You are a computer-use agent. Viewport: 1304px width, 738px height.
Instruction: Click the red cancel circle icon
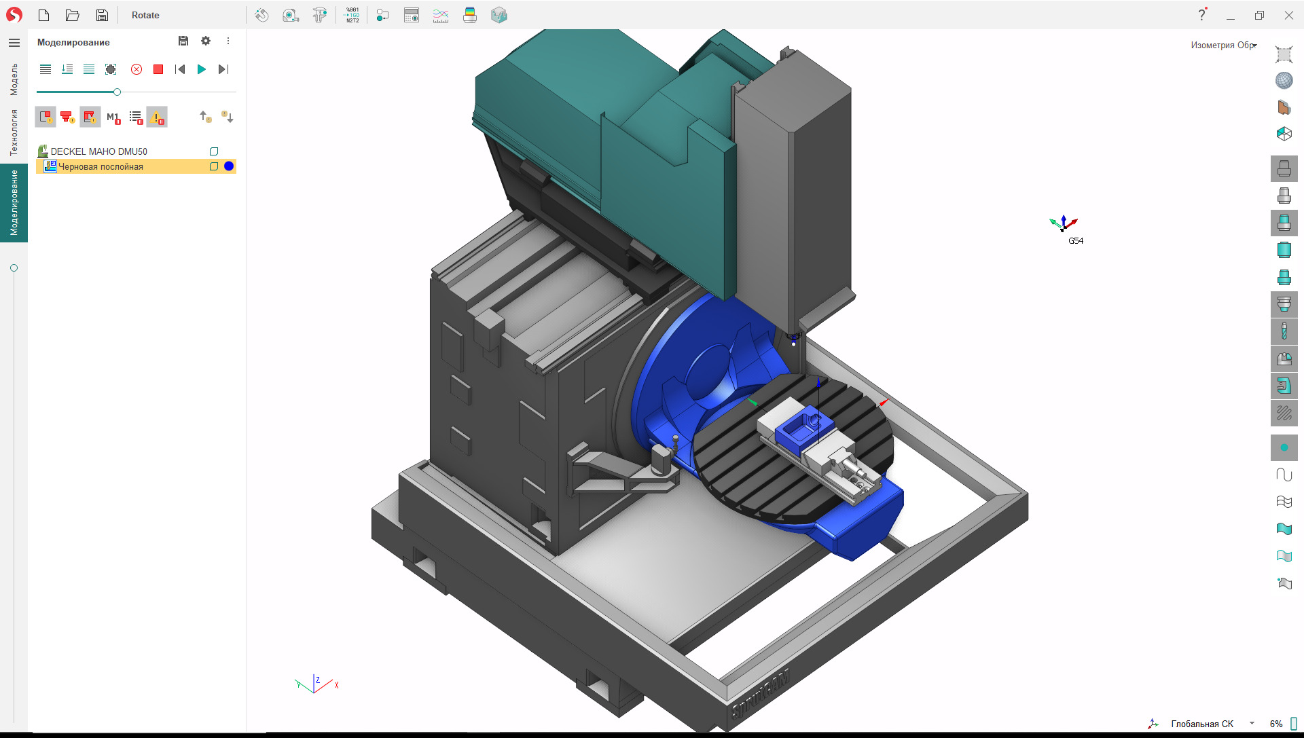(x=137, y=69)
